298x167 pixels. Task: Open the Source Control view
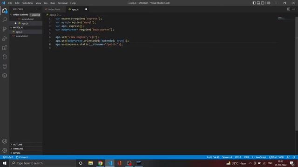click(5, 29)
